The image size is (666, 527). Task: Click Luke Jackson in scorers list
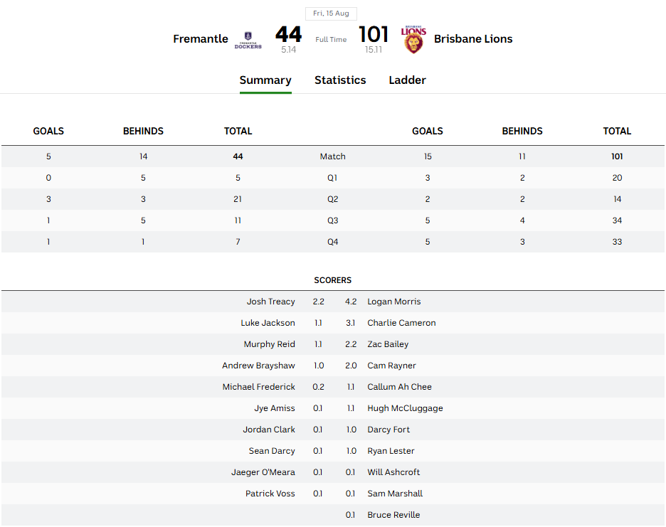pos(268,323)
